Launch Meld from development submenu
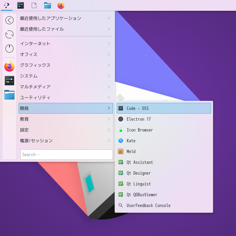236x236 pixels. (164, 151)
